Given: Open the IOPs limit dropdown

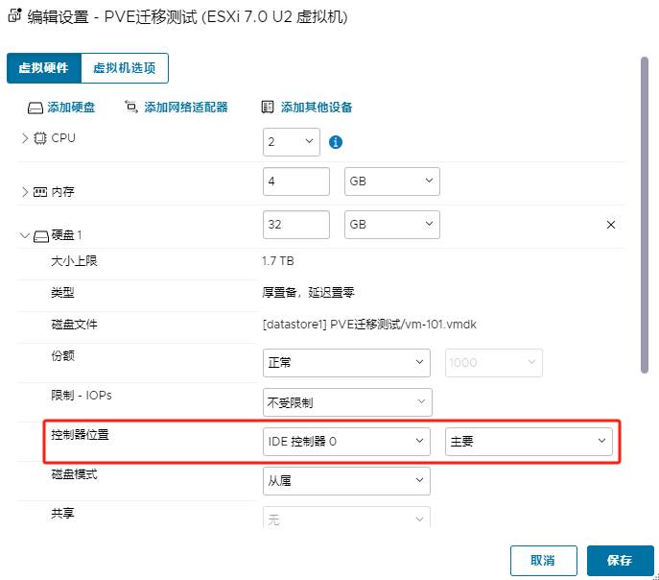Looking at the screenshot, I should click(346, 402).
